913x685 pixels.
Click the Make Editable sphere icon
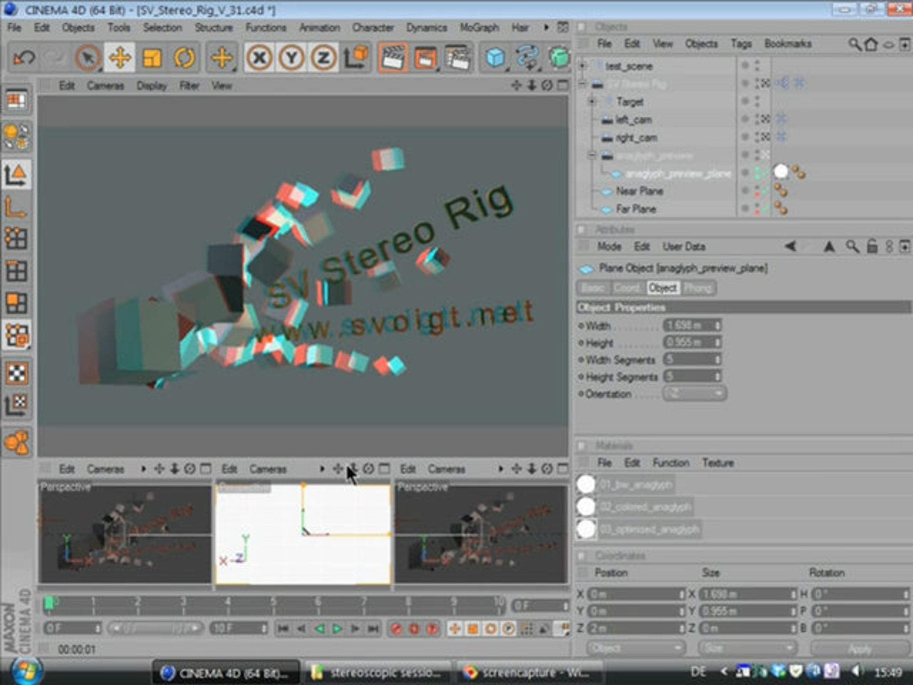[x=16, y=136]
